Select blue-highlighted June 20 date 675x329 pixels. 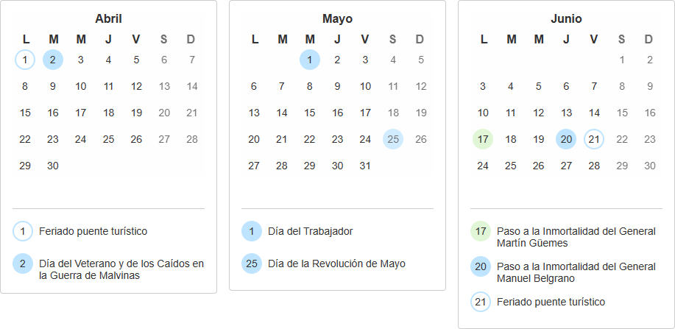(566, 138)
